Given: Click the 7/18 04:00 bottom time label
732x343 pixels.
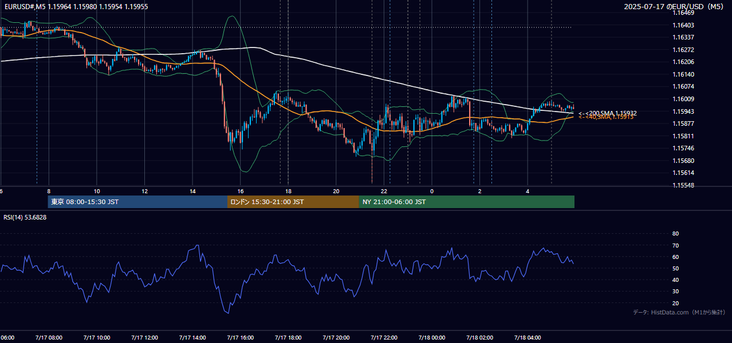Looking at the screenshot, I should (527, 338).
